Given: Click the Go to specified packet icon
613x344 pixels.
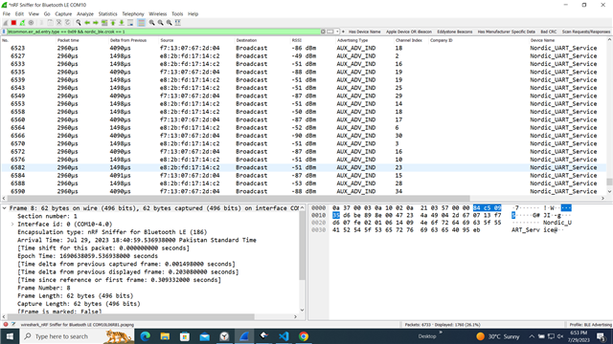Looking at the screenshot, I should pyautogui.click(x=104, y=23).
